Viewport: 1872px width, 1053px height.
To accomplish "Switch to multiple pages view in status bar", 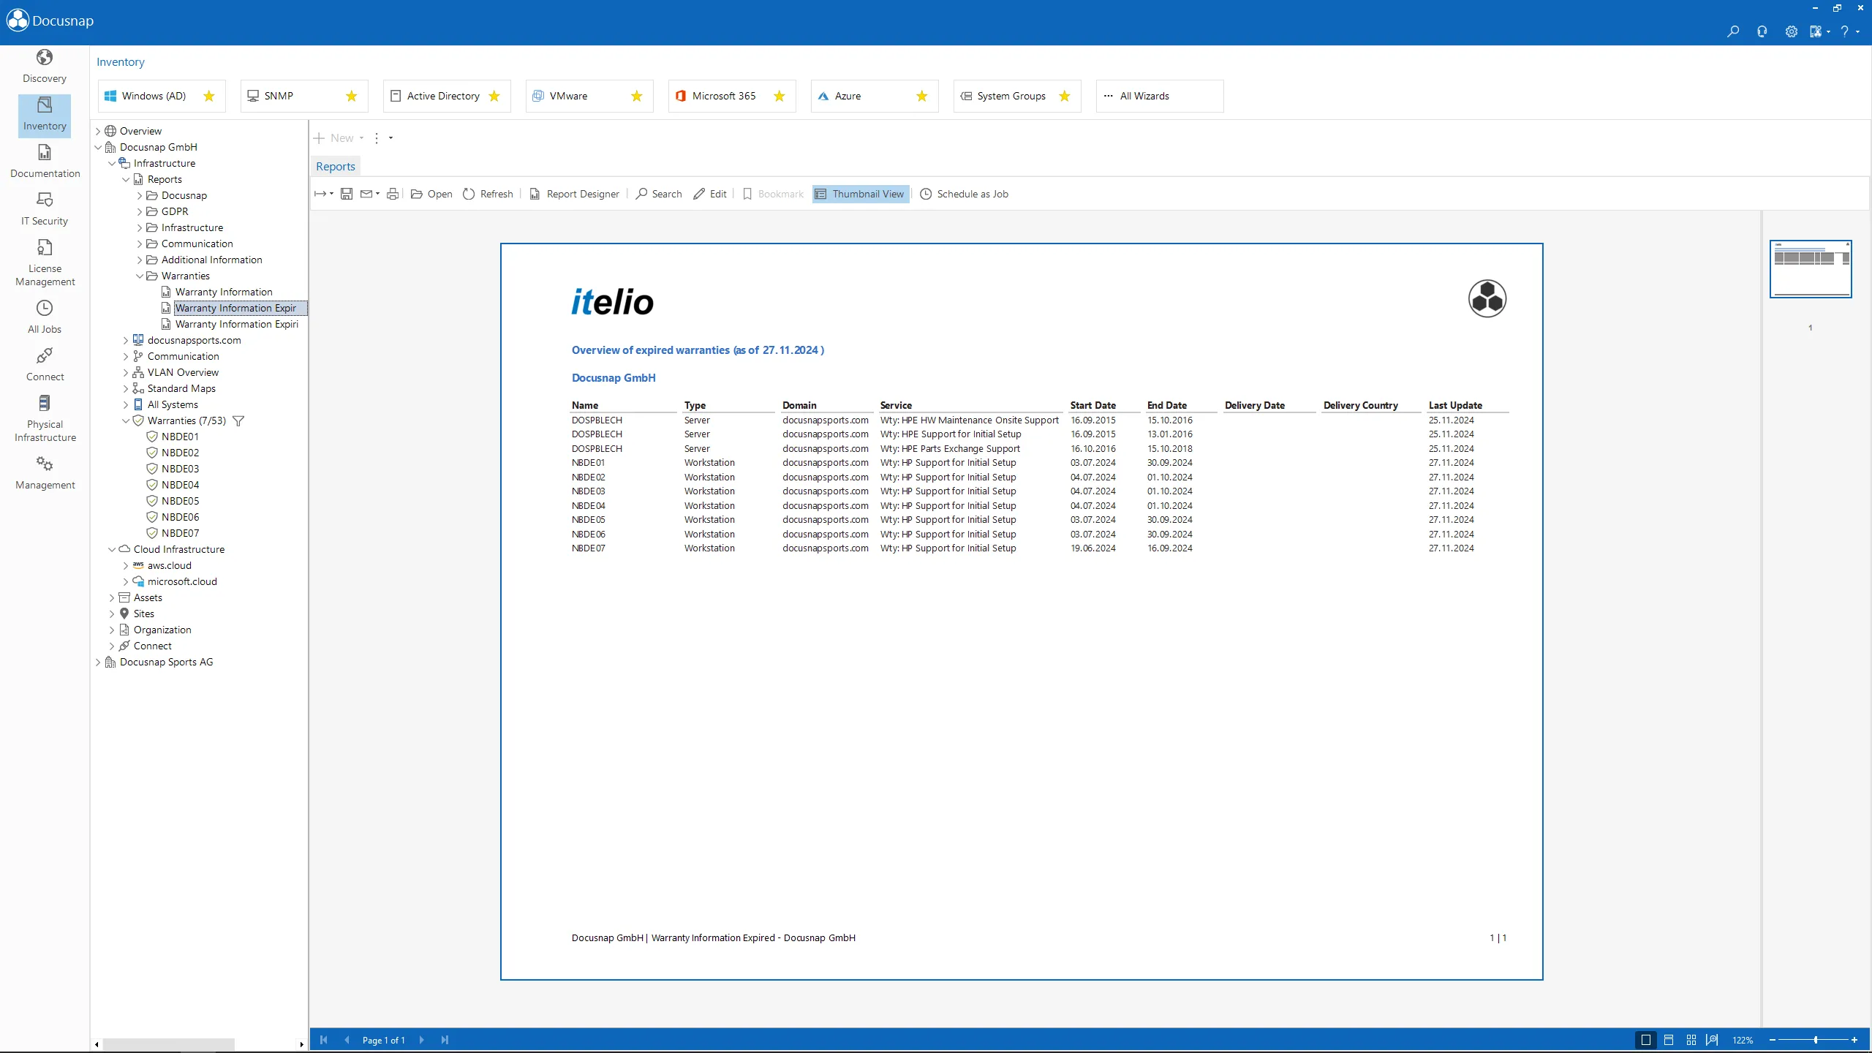I will (1691, 1040).
